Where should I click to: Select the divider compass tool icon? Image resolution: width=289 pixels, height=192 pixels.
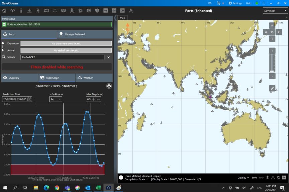131,11
